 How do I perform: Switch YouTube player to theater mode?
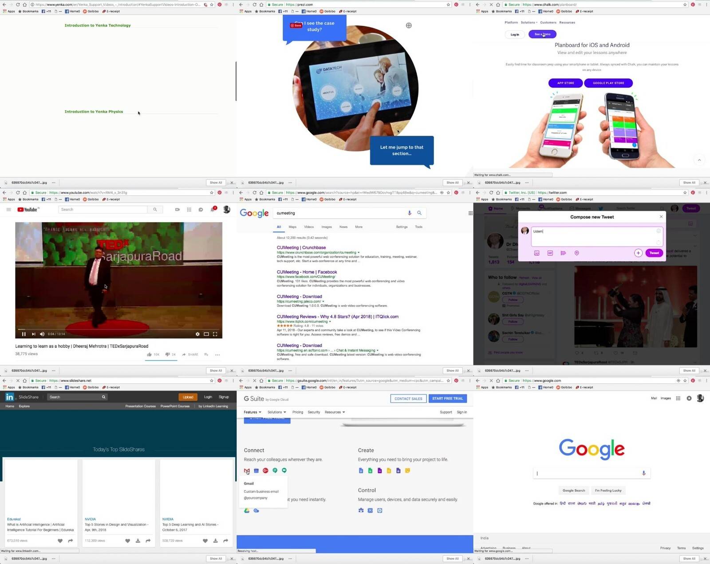click(x=206, y=334)
